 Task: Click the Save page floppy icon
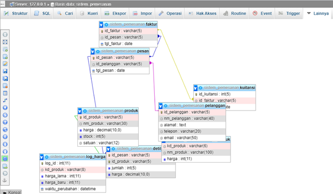click(5, 71)
